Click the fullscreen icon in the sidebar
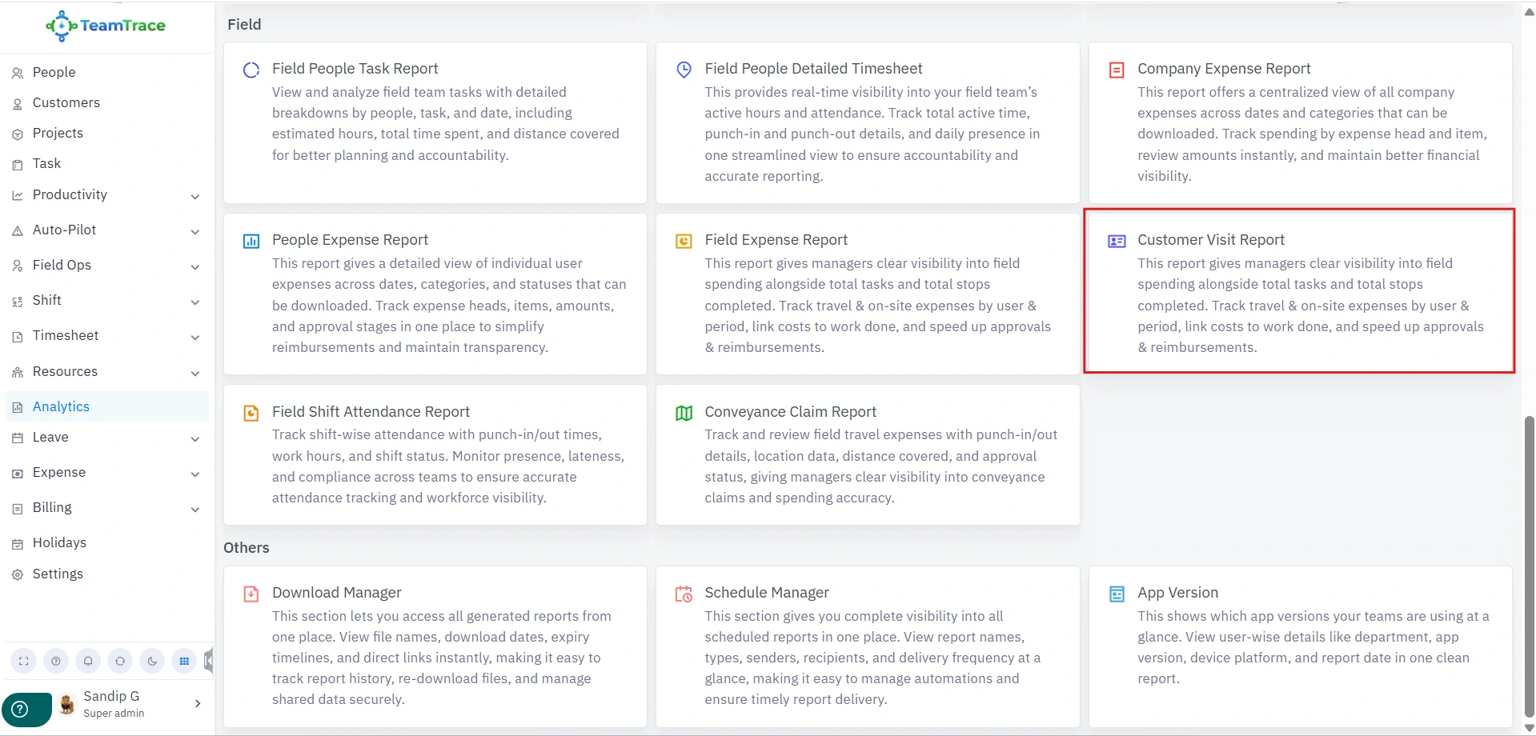Image resolution: width=1536 pixels, height=736 pixels. tap(23, 661)
